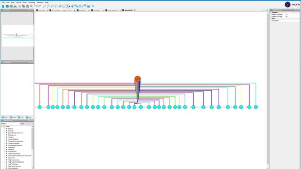Toggle the grid toolbar button
The width and height of the screenshot is (301, 169).
tap(80, 6)
